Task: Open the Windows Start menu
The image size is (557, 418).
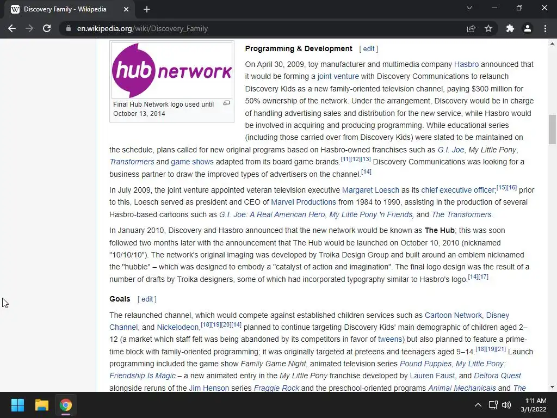Action: click(17, 405)
